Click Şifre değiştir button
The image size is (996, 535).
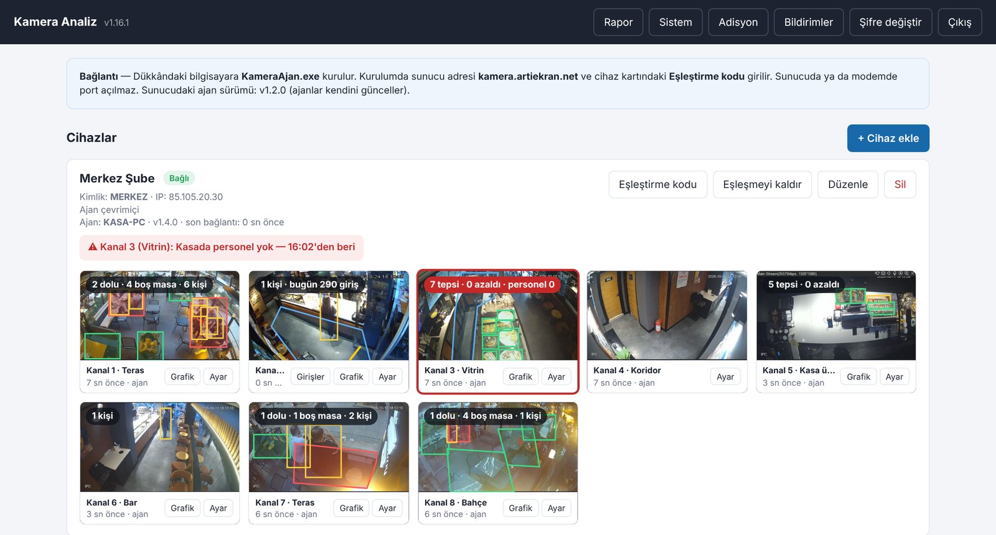pos(890,22)
